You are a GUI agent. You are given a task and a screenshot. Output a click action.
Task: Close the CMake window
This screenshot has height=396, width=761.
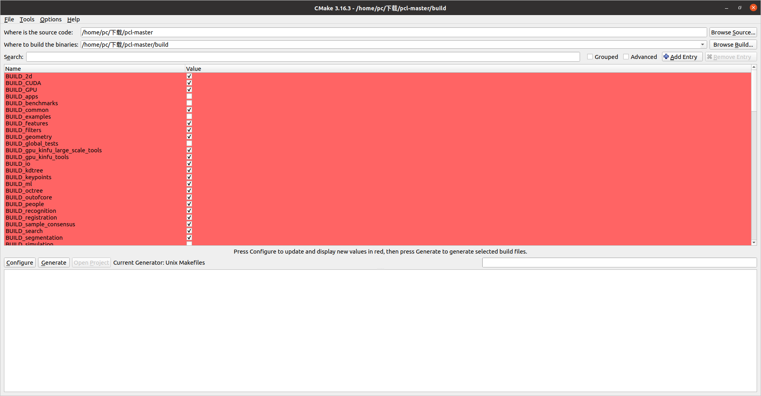pos(753,8)
